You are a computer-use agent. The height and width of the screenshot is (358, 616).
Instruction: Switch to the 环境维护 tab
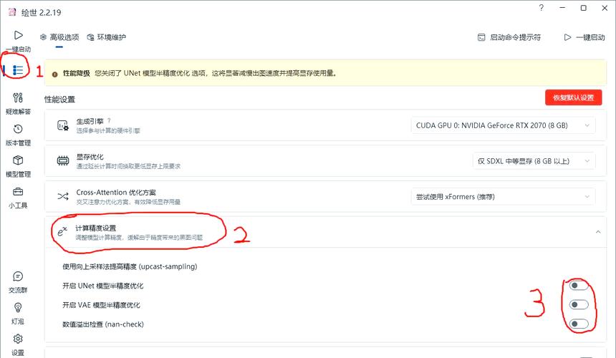107,37
